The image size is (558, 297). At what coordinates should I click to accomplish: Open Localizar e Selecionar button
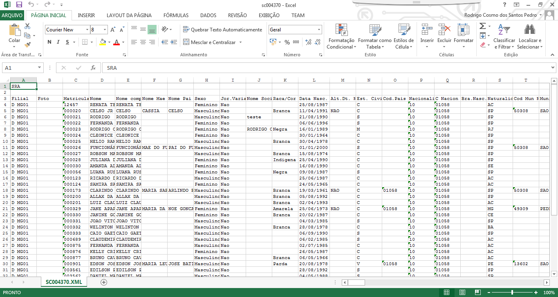click(530, 36)
